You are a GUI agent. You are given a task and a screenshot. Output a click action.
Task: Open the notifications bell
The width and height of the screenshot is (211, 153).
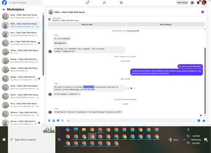pyautogui.click(x=198, y=3)
